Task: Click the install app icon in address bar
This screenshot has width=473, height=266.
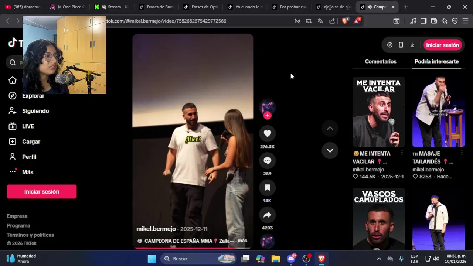Action: (309, 21)
